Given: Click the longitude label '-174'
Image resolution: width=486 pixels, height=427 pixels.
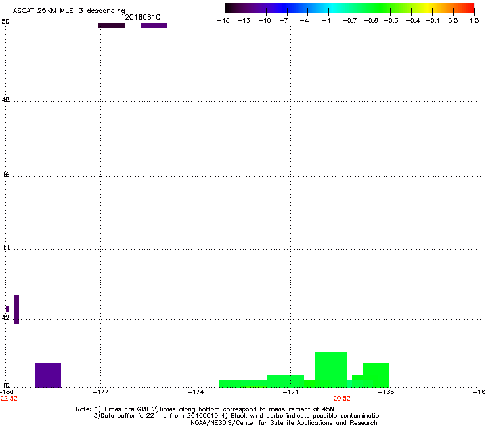Looking at the screenshot, I should (x=196, y=392).
